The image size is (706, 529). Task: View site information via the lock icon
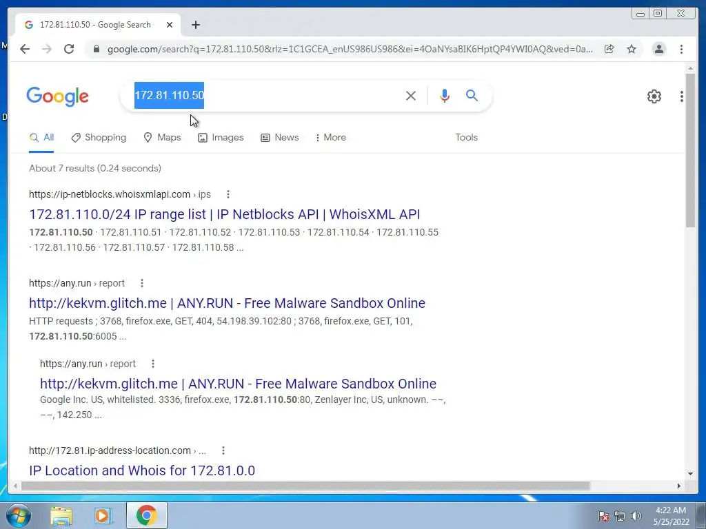[x=96, y=49]
